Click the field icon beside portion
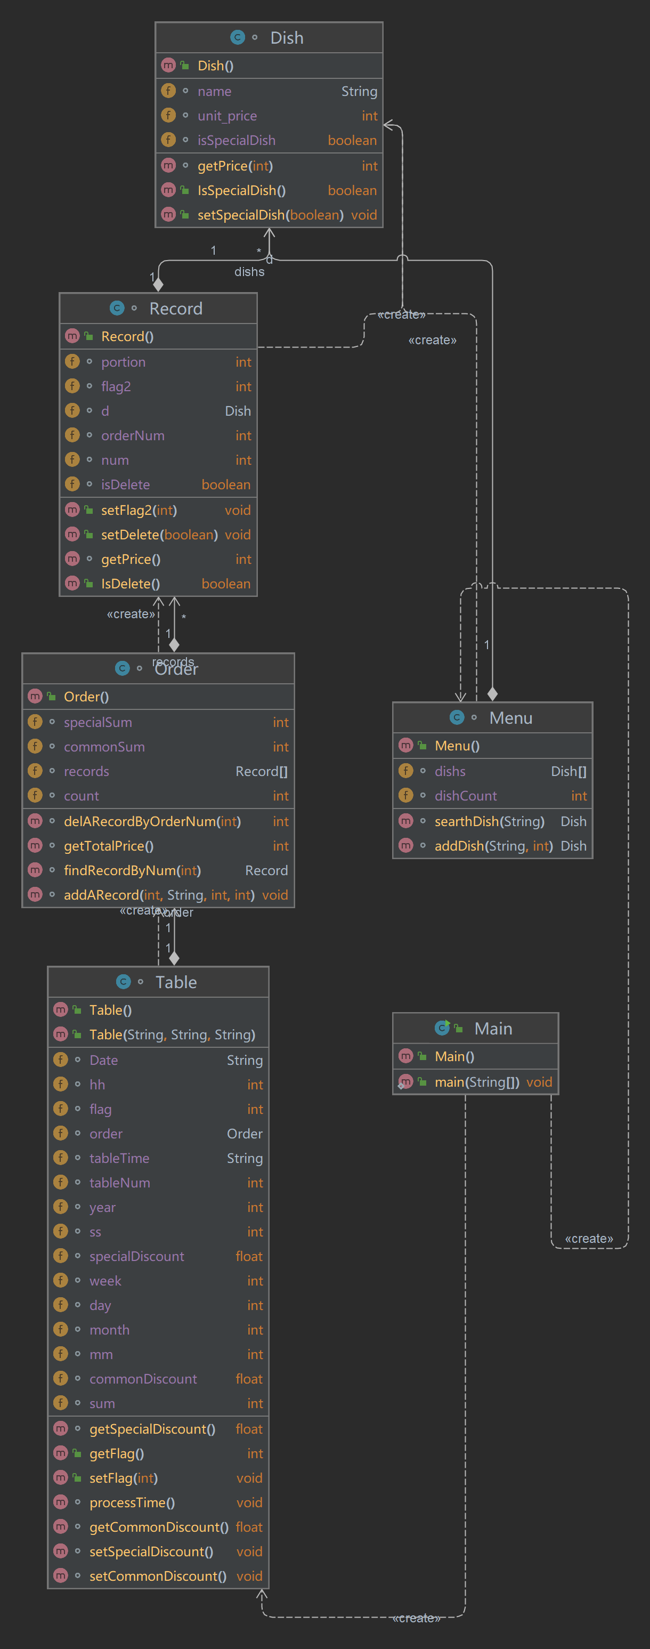This screenshot has width=650, height=1649. (x=72, y=361)
